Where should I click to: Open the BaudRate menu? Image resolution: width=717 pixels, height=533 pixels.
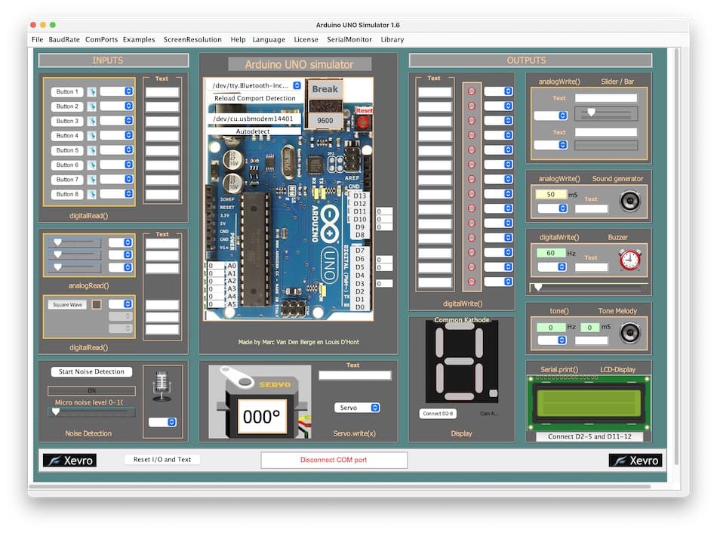pyautogui.click(x=64, y=40)
